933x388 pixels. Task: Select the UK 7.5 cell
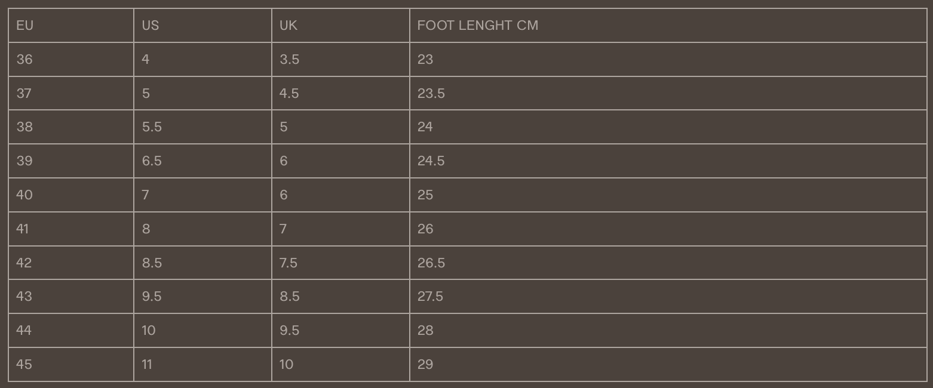(x=289, y=263)
